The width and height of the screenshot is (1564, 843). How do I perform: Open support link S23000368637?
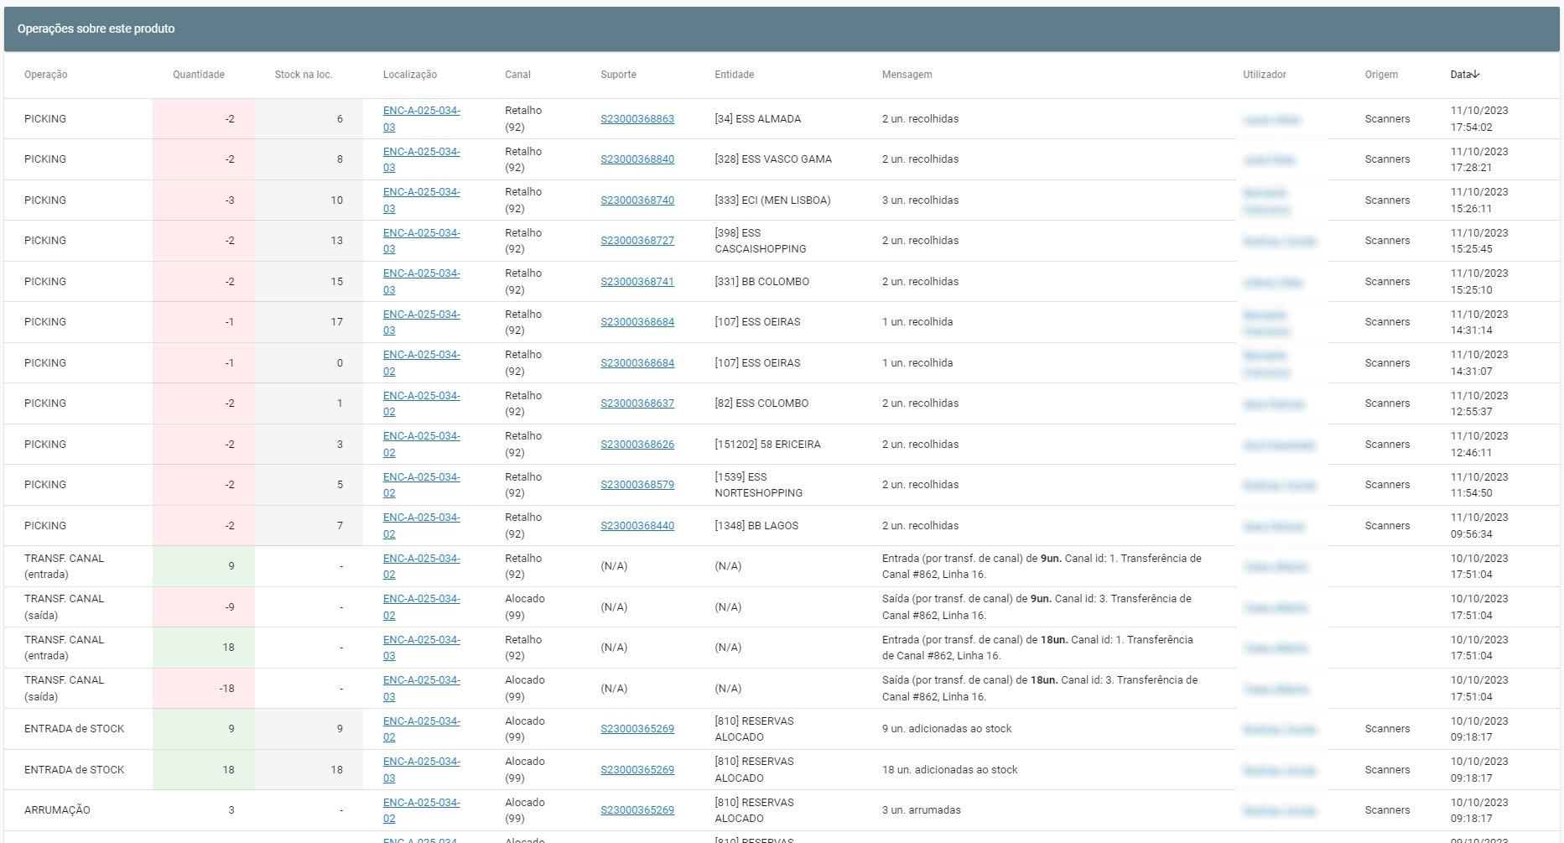pyautogui.click(x=637, y=403)
